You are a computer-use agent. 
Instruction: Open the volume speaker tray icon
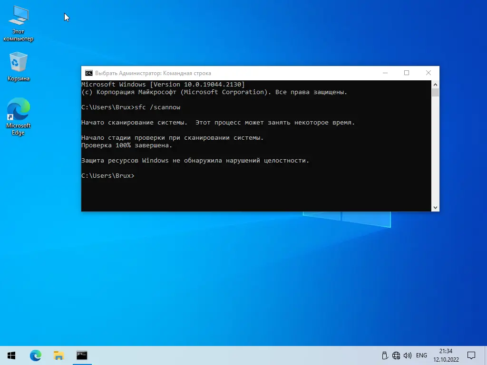coord(408,355)
